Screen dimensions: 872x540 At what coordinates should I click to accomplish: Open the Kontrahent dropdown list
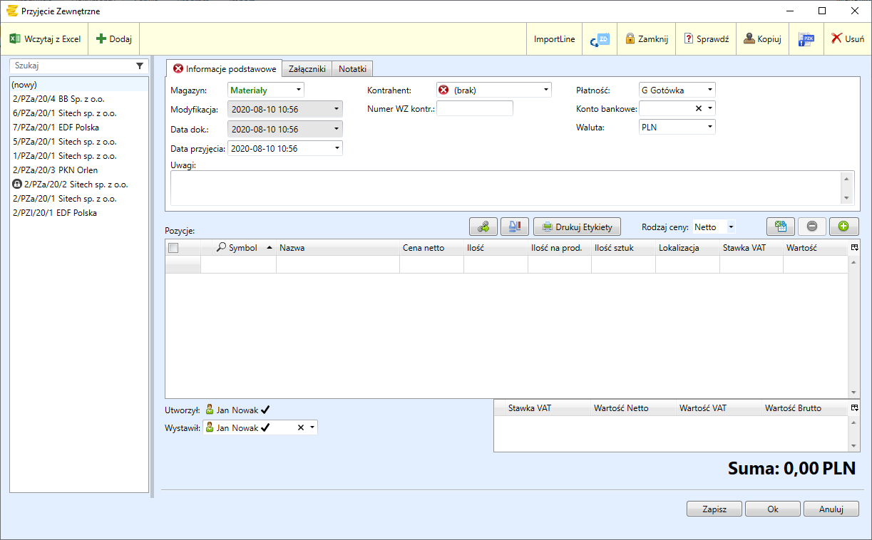coord(546,90)
